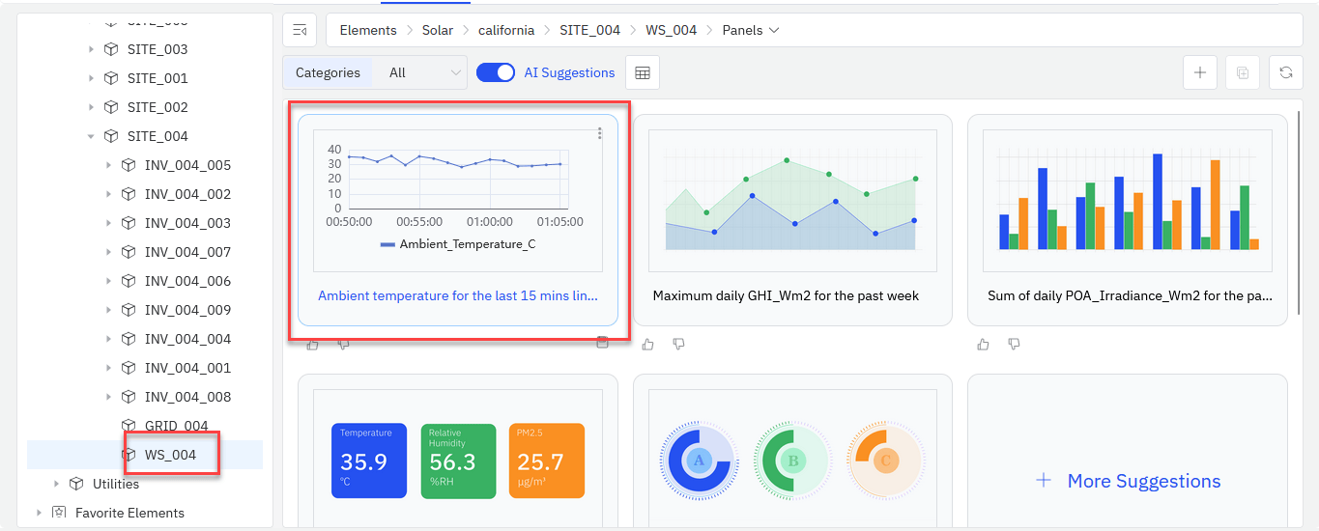Screen dimensions: 1319x531
Task: Go to Solar in the breadcrumb
Action: pos(437,30)
